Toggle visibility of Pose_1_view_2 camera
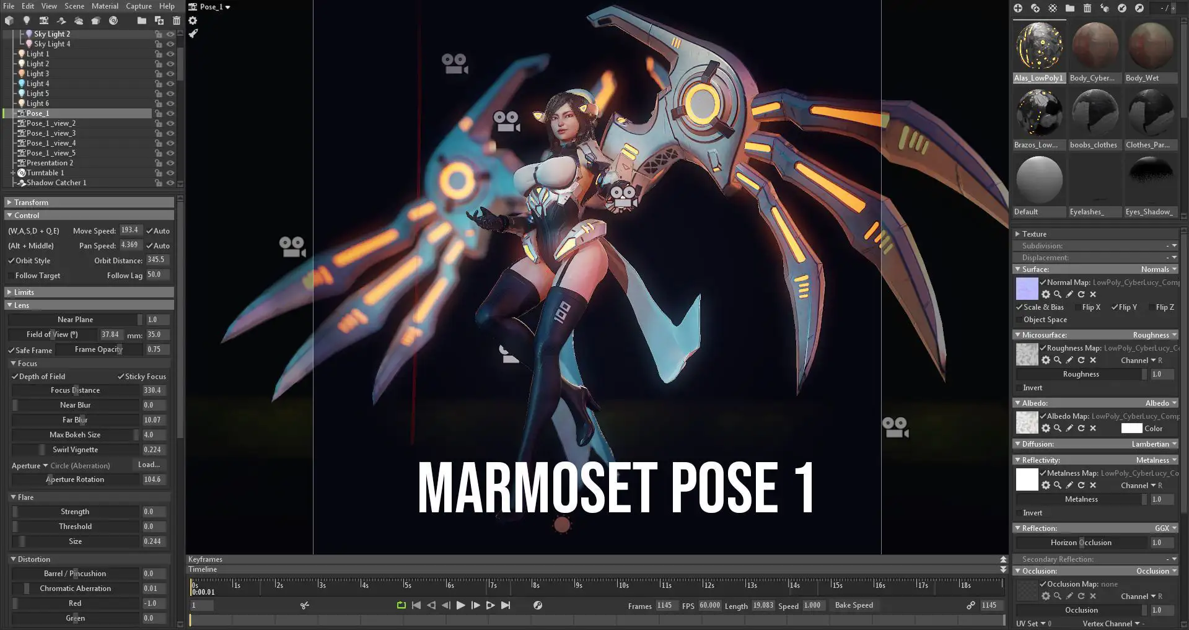Image resolution: width=1189 pixels, height=630 pixels. tap(170, 123)
